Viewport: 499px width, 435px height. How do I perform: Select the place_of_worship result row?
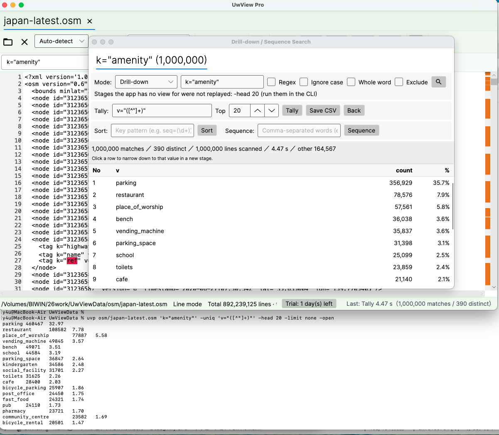(272, 207)
